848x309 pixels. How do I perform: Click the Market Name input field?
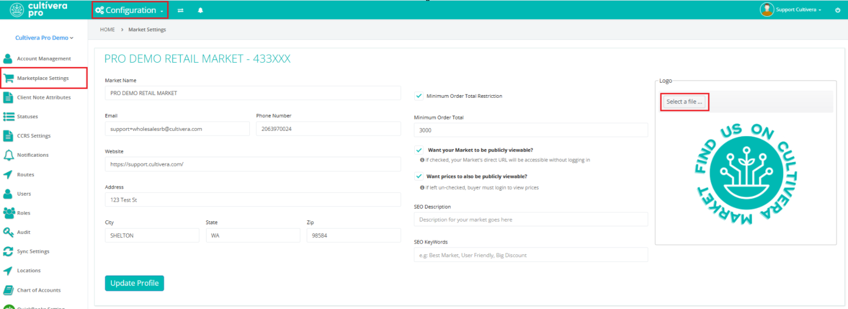[x=253, y=93]
